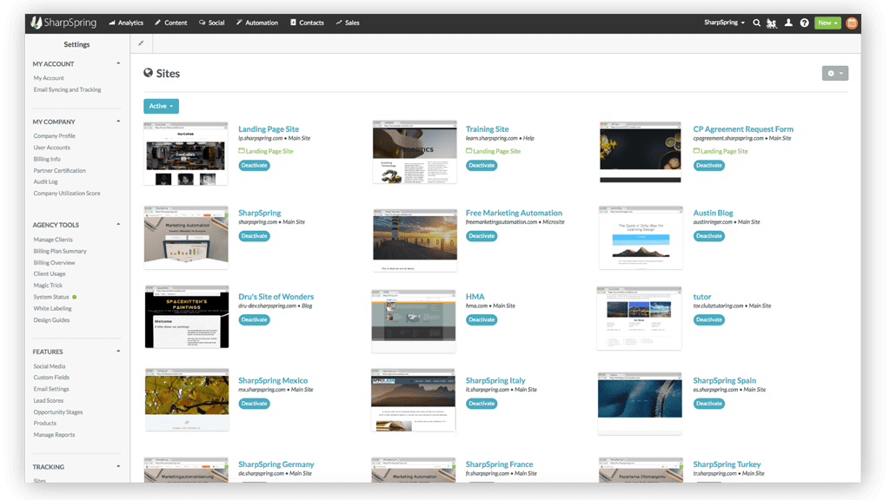Open the SharpSpring Spain title link
This screenshot has width=890, height=500.
tap(725, 380)
